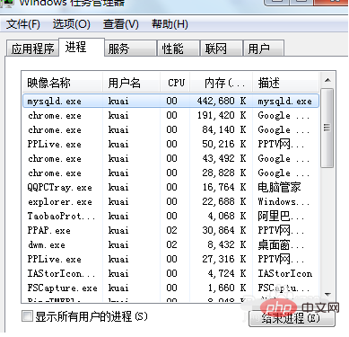
Task: Click the 16,764 K memory value
Action: coord(224,187)
